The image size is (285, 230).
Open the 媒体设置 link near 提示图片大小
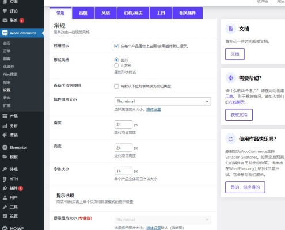click(x=154, y=228)
